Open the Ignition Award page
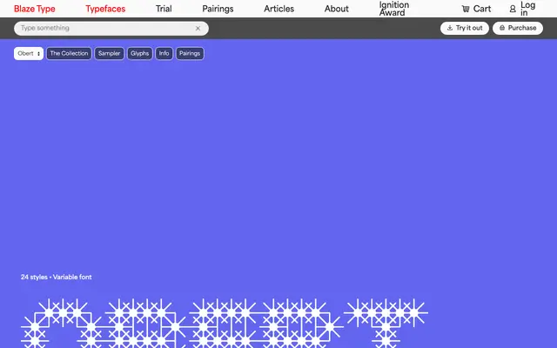This screenshot has width=557, height=348. [x=394, y=9]
